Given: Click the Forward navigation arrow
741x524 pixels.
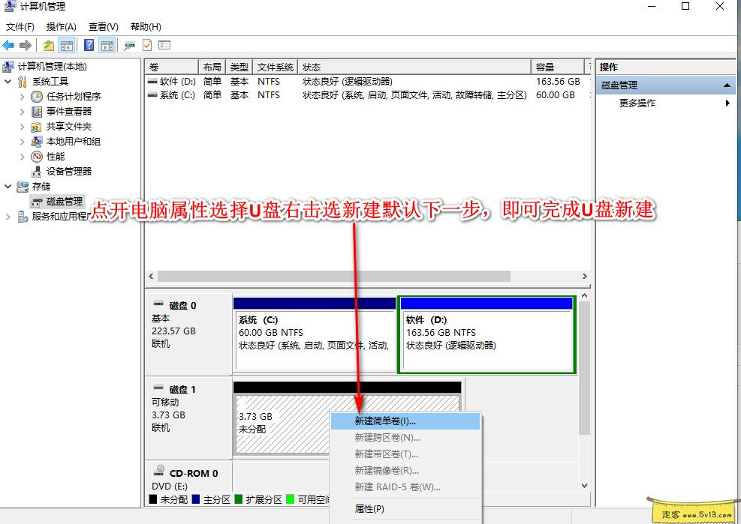Looking at the screenshot, I should 24,44.
